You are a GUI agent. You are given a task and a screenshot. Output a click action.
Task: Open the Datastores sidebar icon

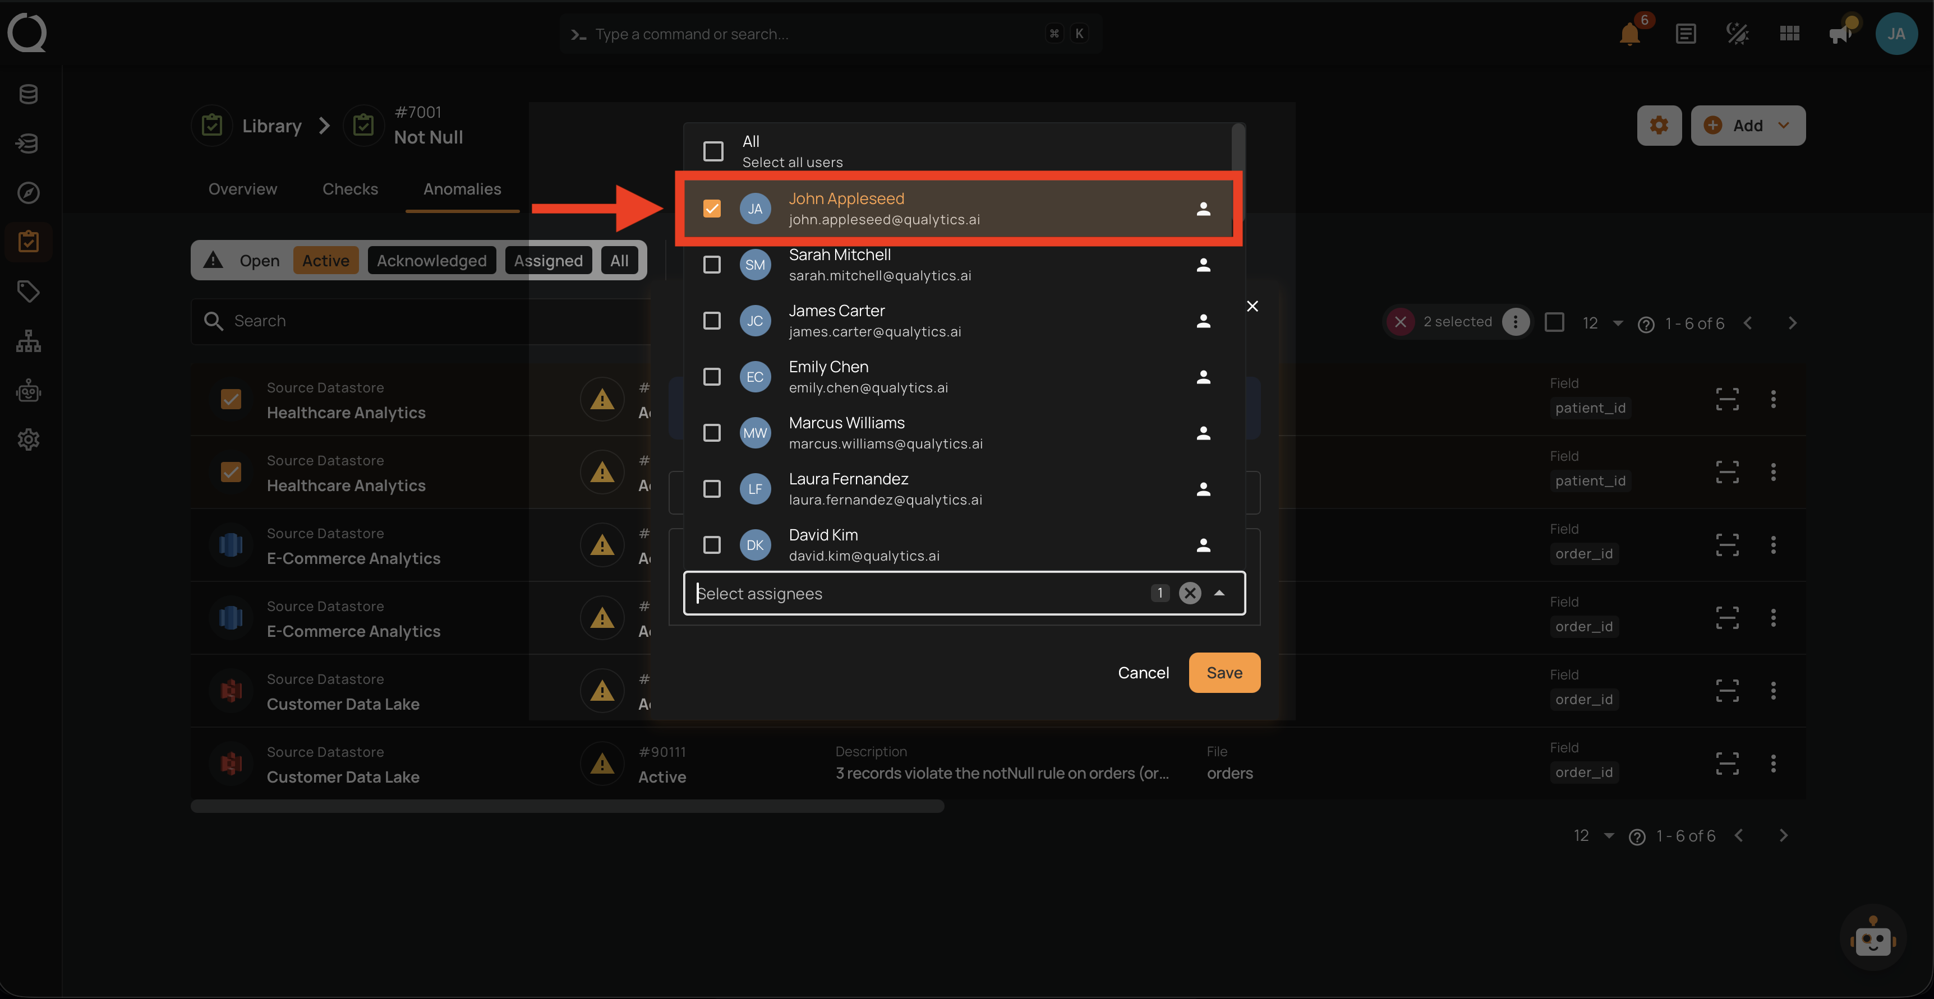click(x=29, y=95)
